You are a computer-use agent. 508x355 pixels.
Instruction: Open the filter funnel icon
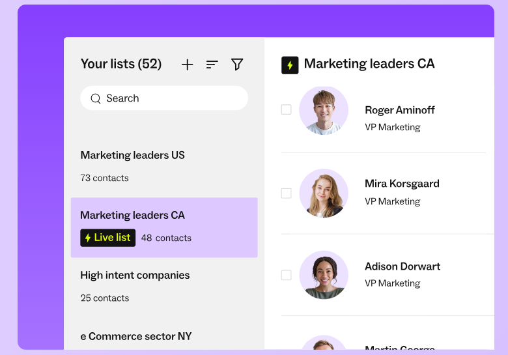tap(237, 64)
